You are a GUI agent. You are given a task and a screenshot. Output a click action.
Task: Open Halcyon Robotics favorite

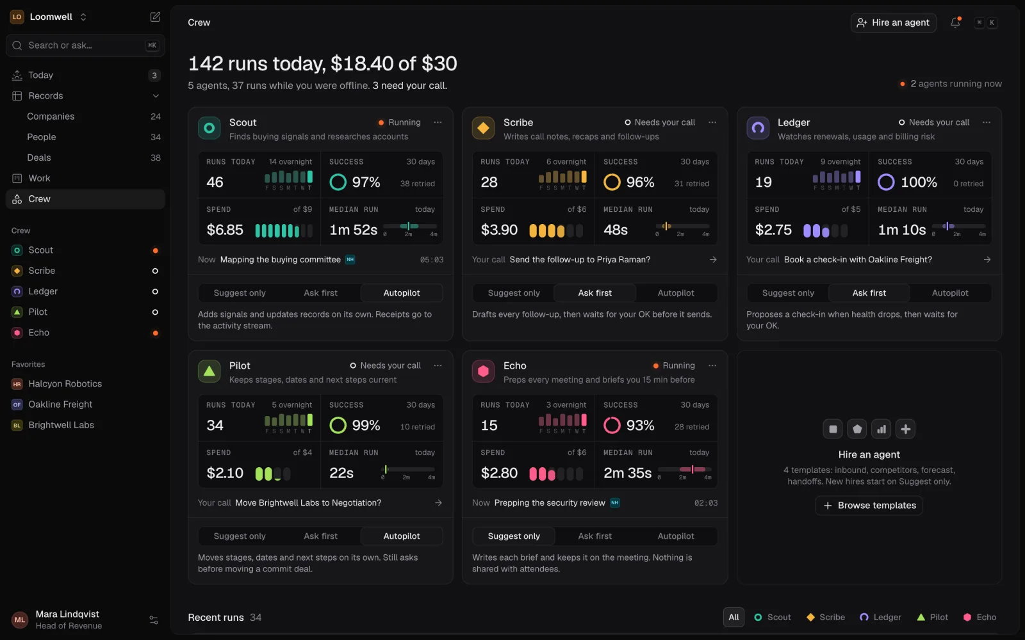pos(85,383)
